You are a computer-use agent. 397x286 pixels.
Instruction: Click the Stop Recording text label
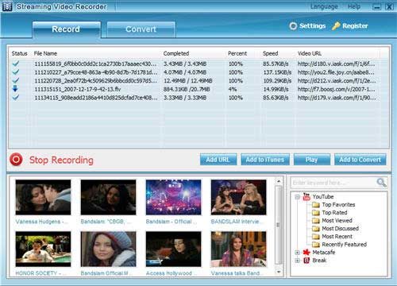point(61,160)
